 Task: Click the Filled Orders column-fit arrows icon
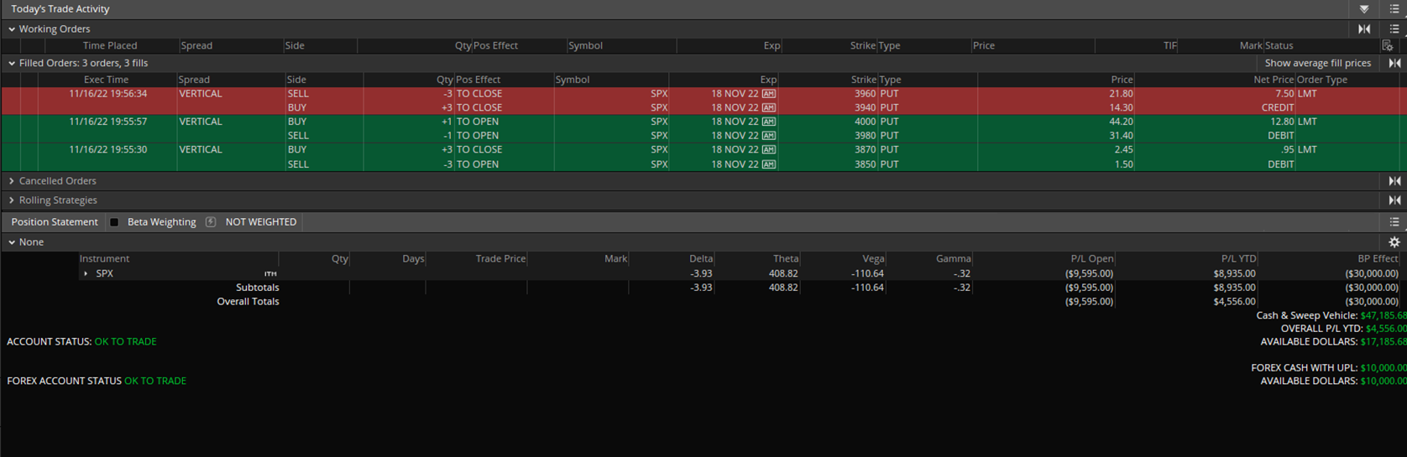[1394, 63]
